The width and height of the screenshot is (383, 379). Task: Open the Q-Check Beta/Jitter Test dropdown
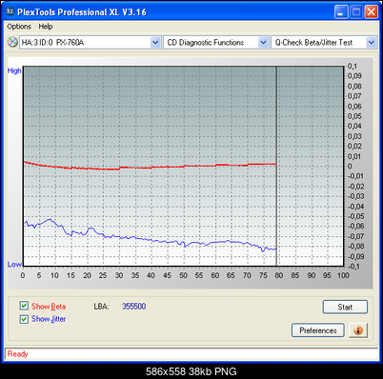324,42
